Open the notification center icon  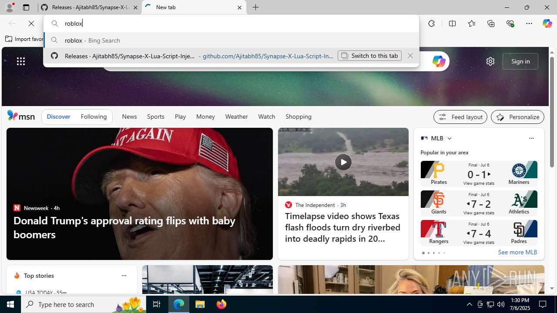pos(543,304)
